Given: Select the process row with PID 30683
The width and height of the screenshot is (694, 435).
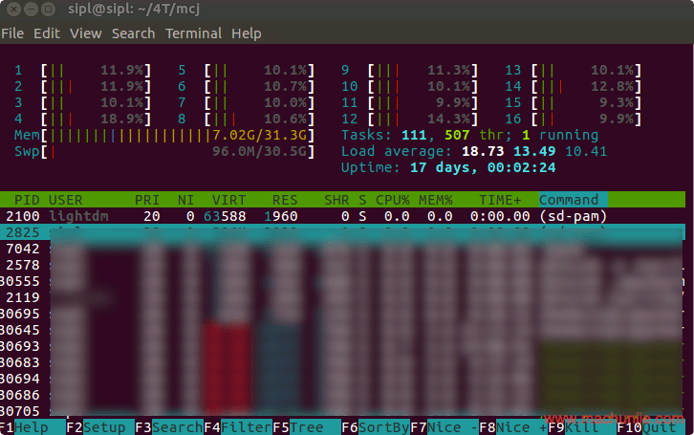Looking at the screenshot, I should click(x=342, y=362).
